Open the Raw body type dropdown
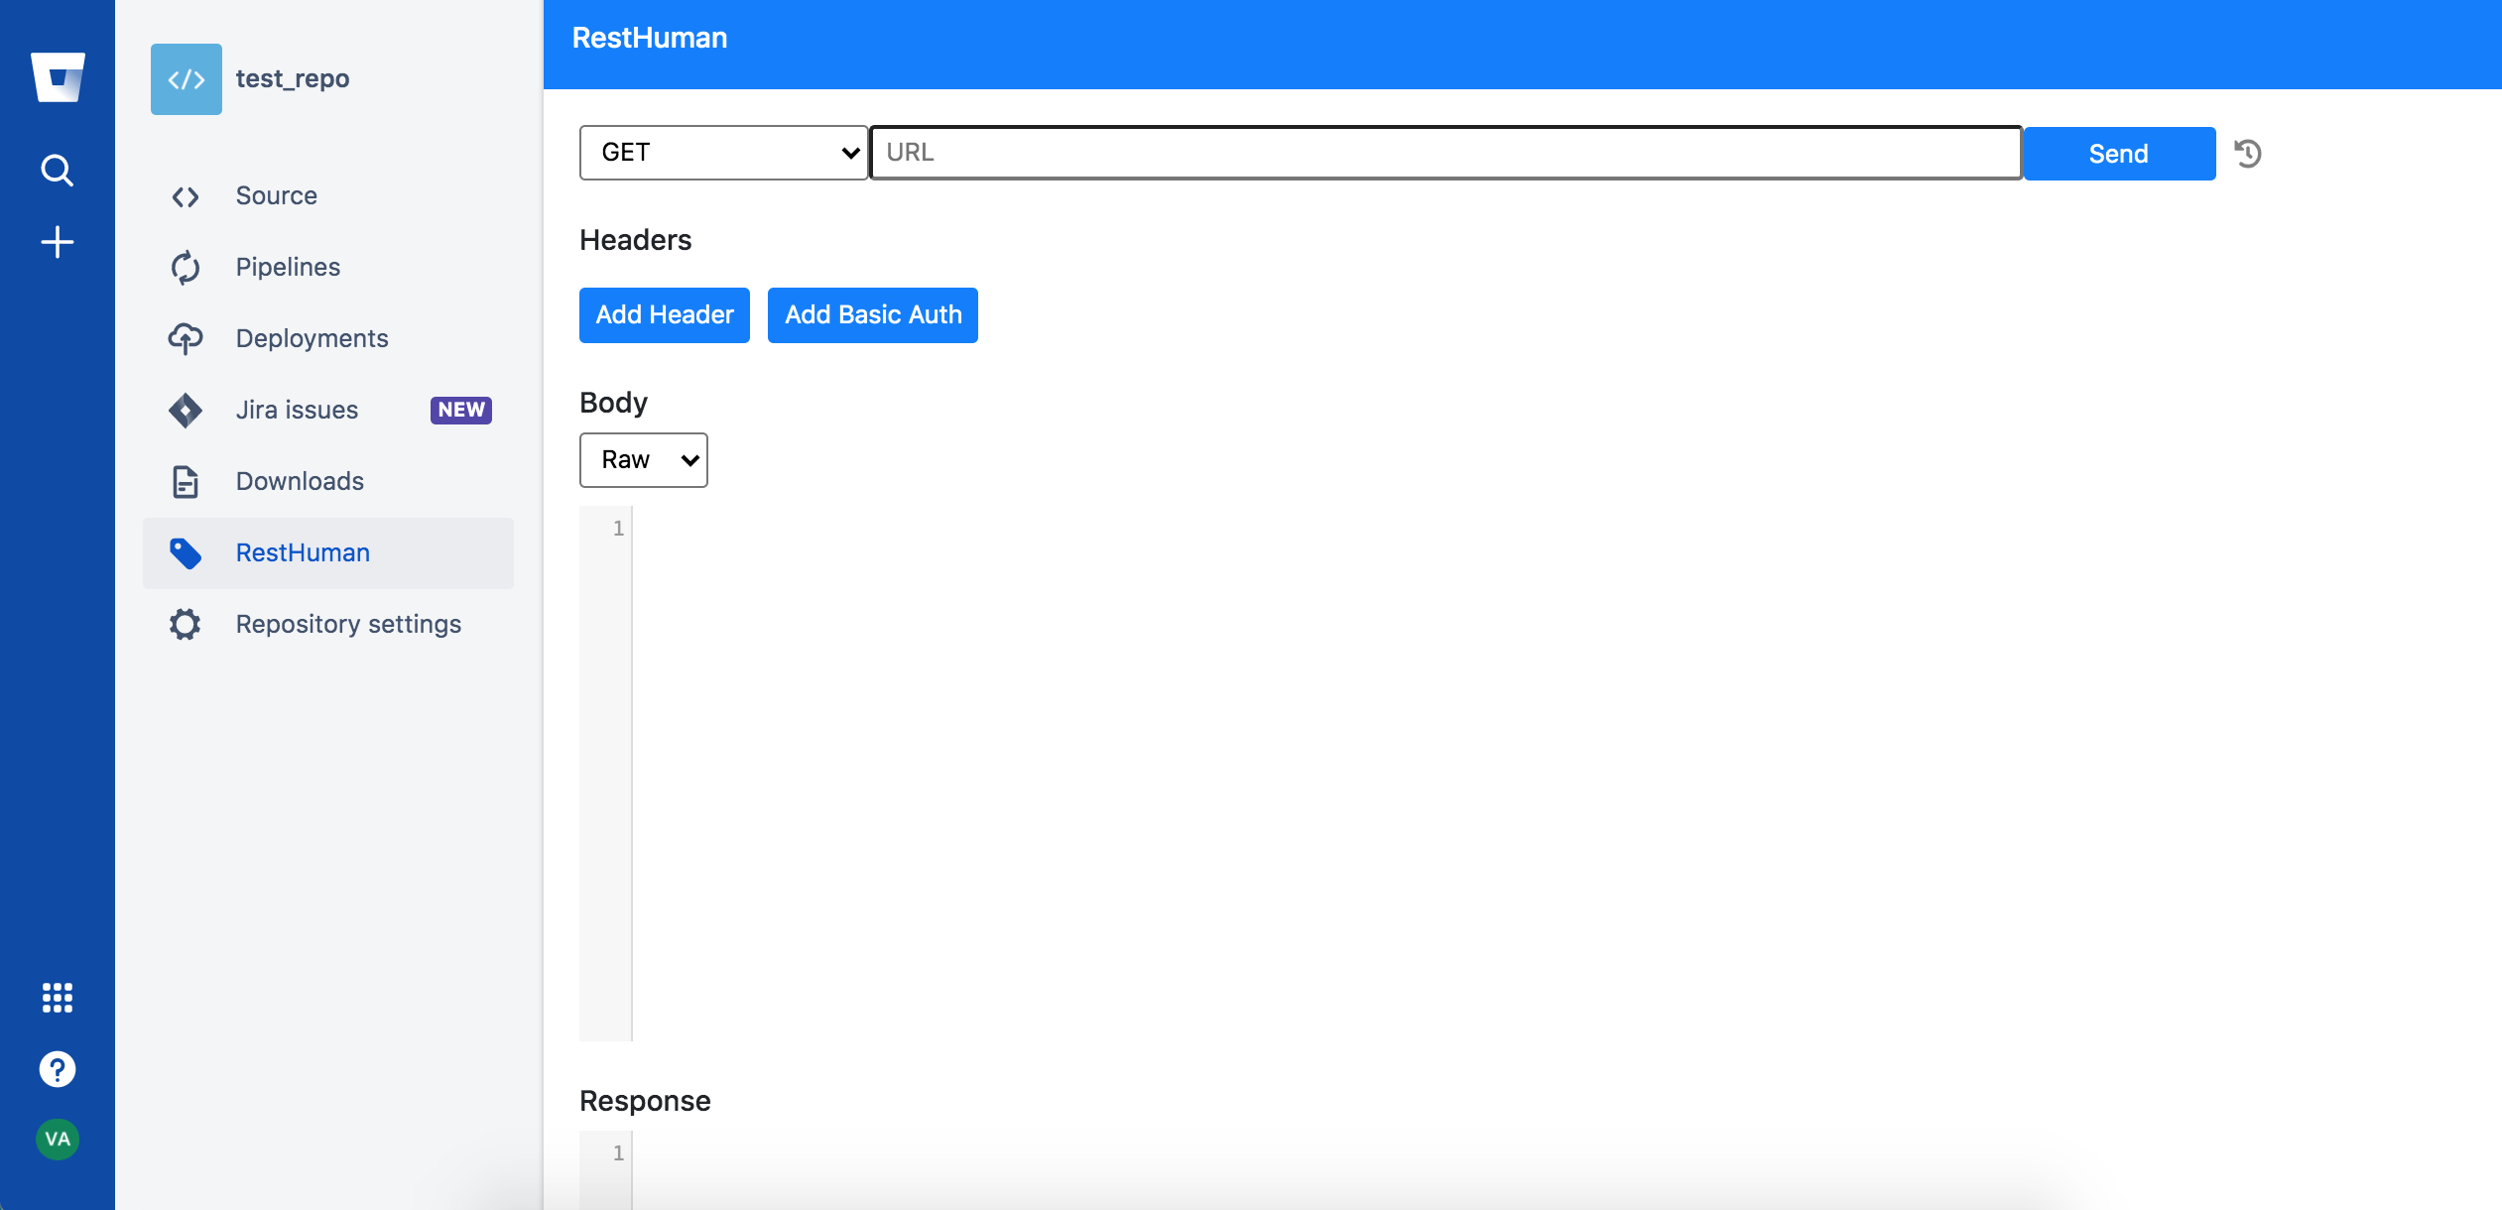This screenshot has width=2502, height=1210. (x=643, y=460)
